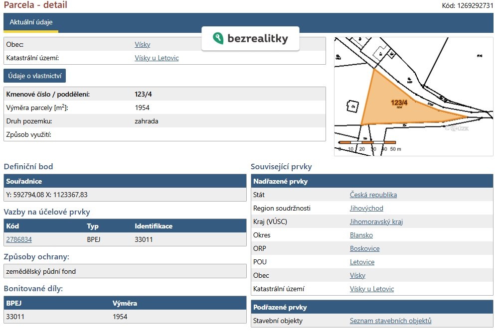Open Seznam stavebních objektů link
Viewport: 501px width, 331px height.
tap(390, 321)
